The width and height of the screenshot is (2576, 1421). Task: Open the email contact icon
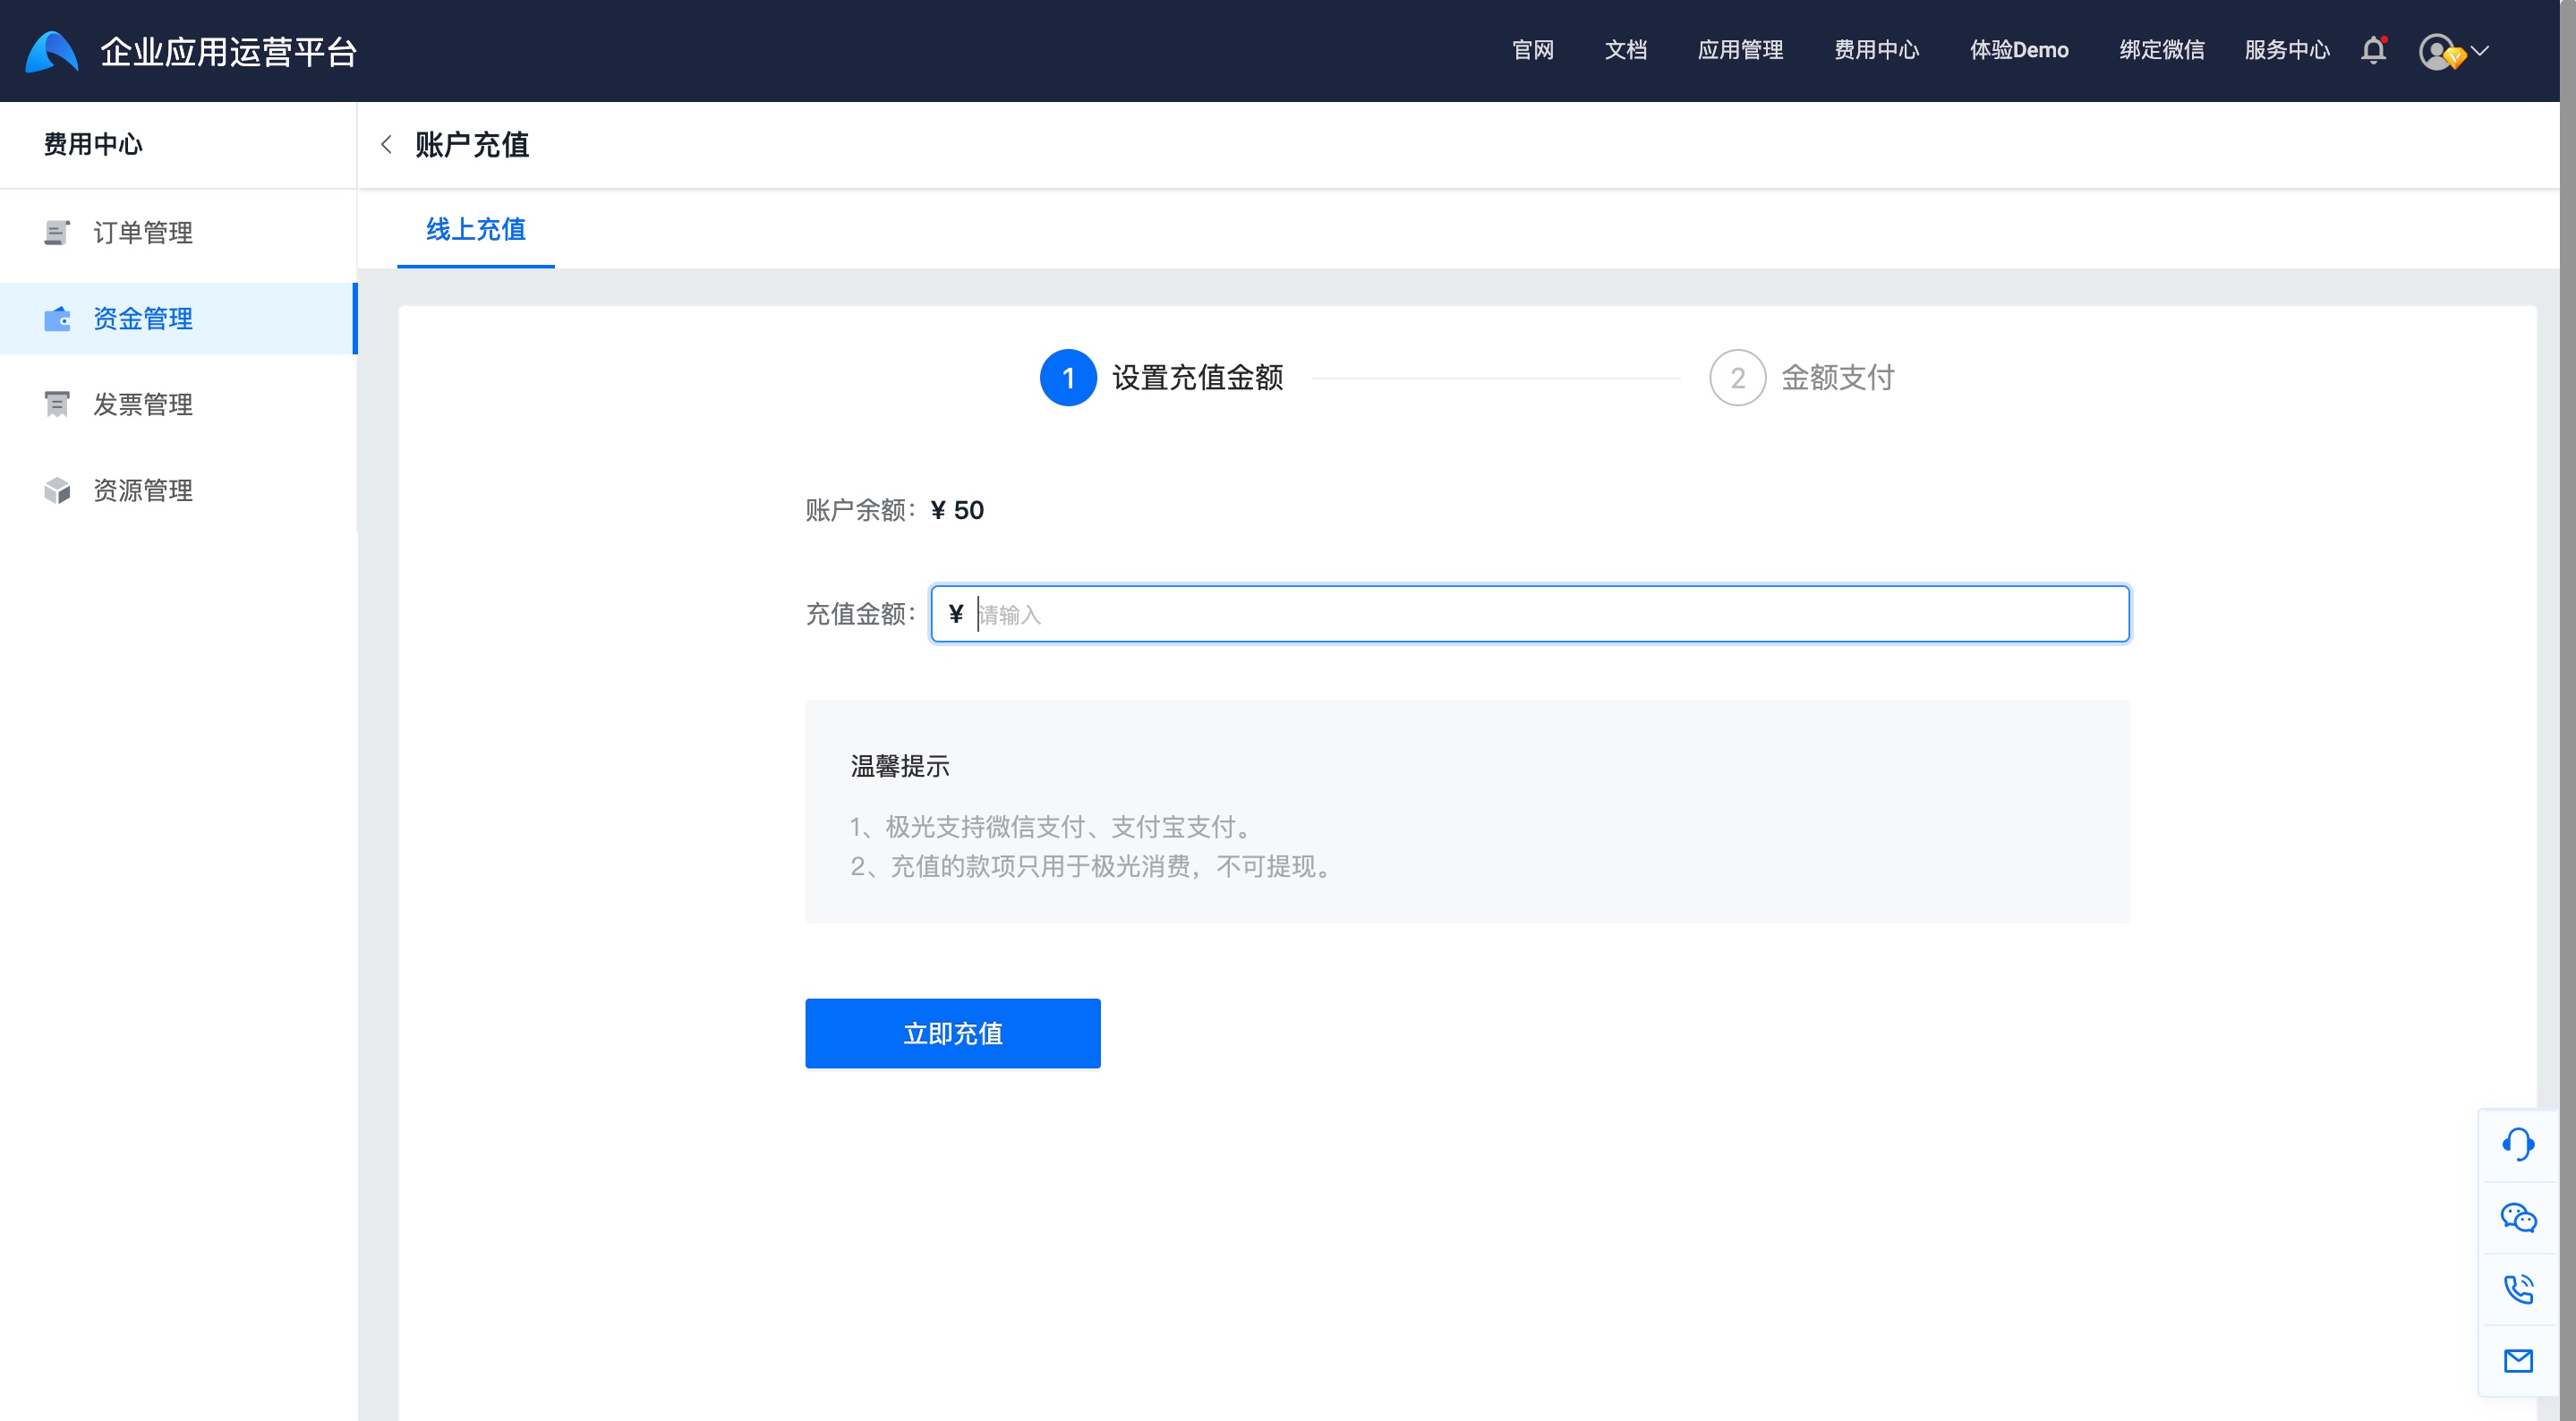click(2518, 1361)
